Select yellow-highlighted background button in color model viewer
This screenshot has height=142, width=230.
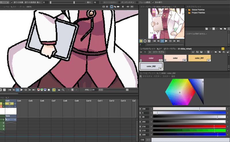pyautogui.click(x=141, y=41)
